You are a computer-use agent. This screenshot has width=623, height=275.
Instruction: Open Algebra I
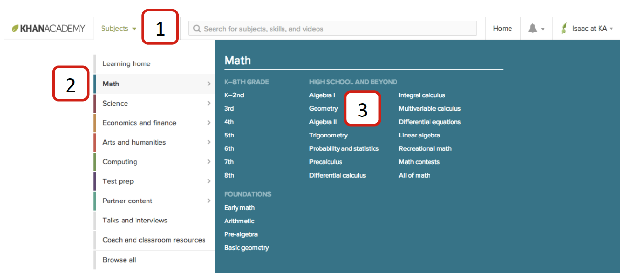(322, 95)
